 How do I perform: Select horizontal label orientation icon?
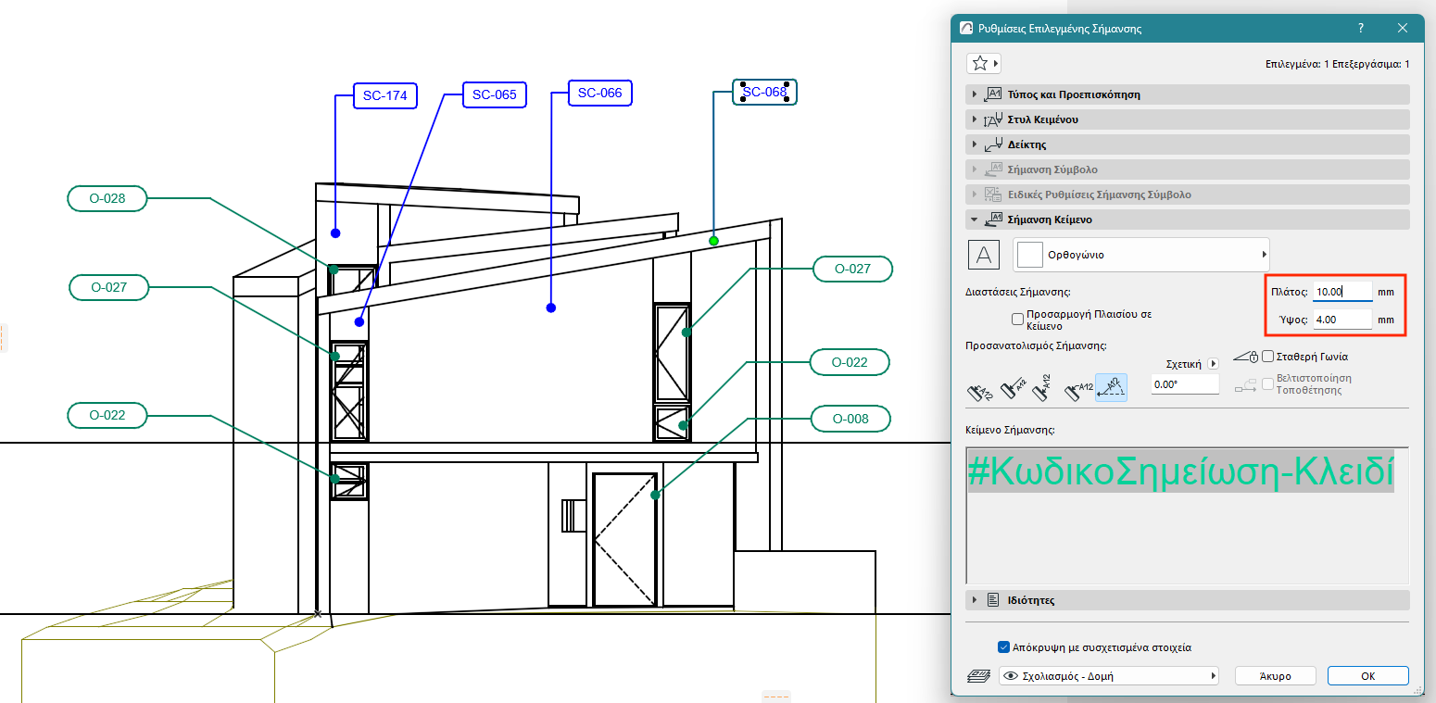1079,390
